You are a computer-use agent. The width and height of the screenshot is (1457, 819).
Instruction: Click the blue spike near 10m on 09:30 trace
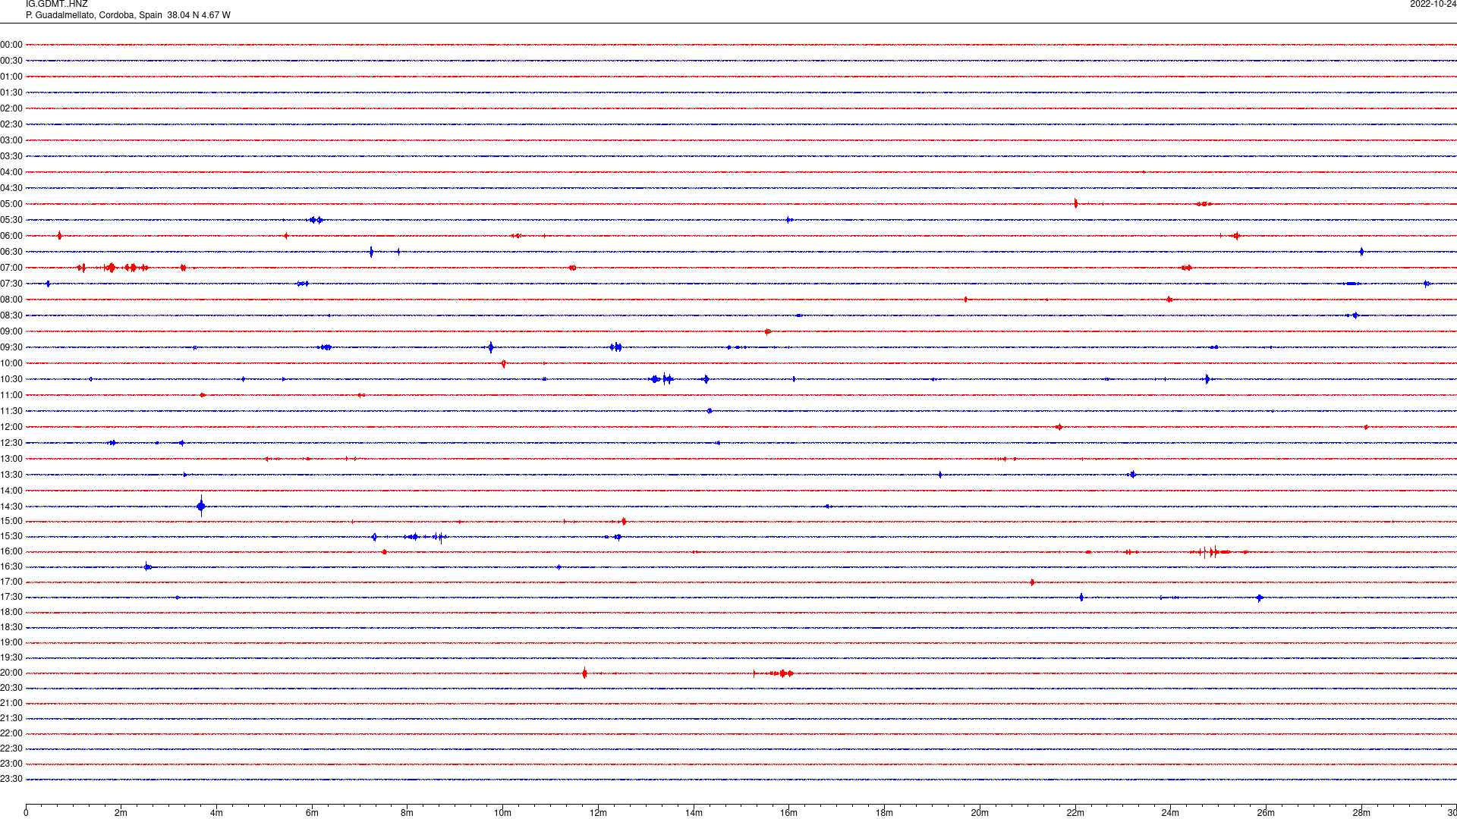[x=491, y=347]
